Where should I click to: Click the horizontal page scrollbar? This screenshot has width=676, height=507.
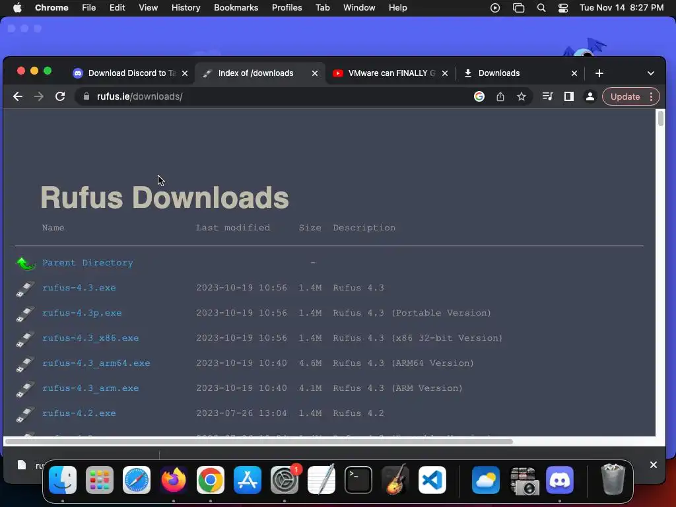[x=259, y=442]
